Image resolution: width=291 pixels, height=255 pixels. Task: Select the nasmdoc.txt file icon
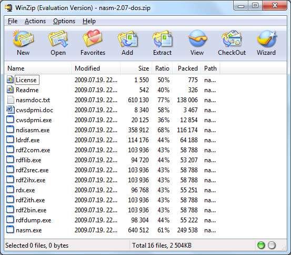[x=11, y=100]
